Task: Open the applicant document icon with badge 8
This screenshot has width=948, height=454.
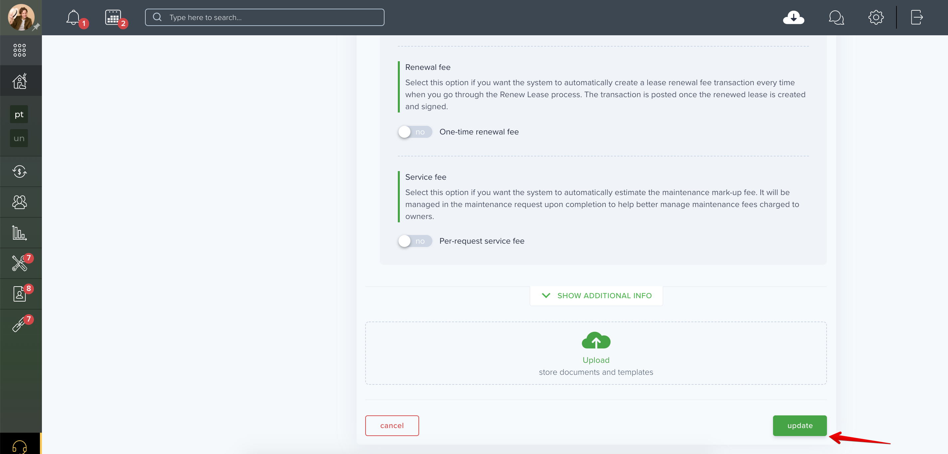Action: [20, 294]
